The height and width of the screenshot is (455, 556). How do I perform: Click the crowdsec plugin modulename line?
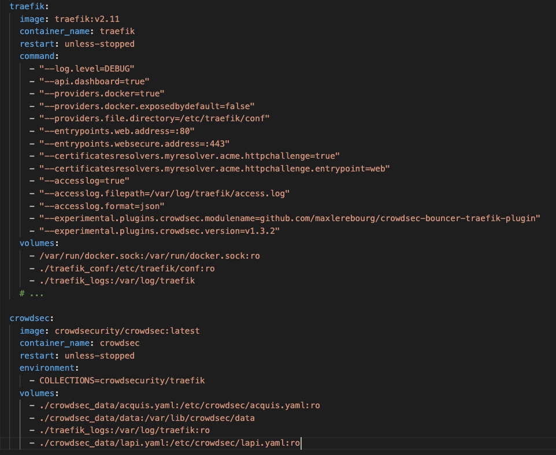tap(285, 218)
